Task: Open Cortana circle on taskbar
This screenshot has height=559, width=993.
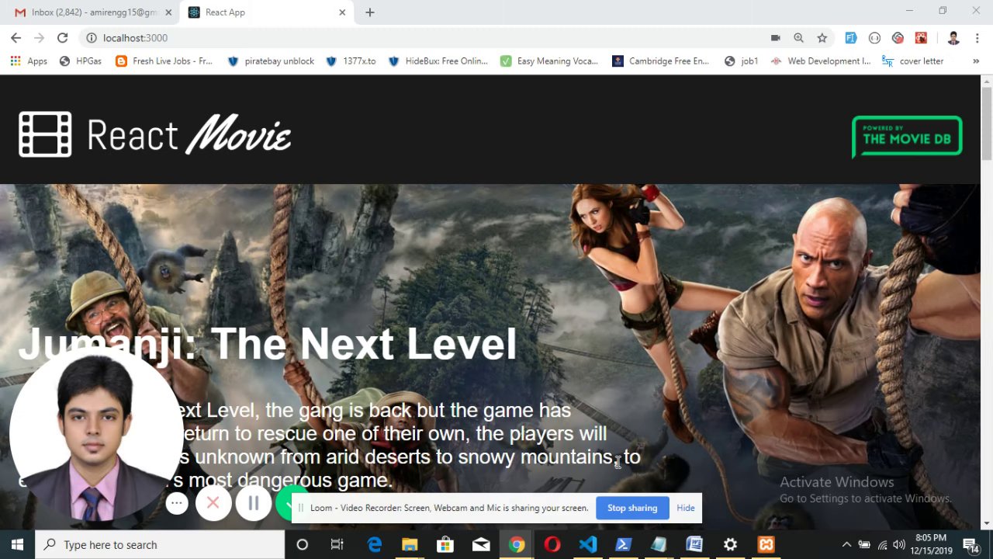Action: click(x=303, y=544)
